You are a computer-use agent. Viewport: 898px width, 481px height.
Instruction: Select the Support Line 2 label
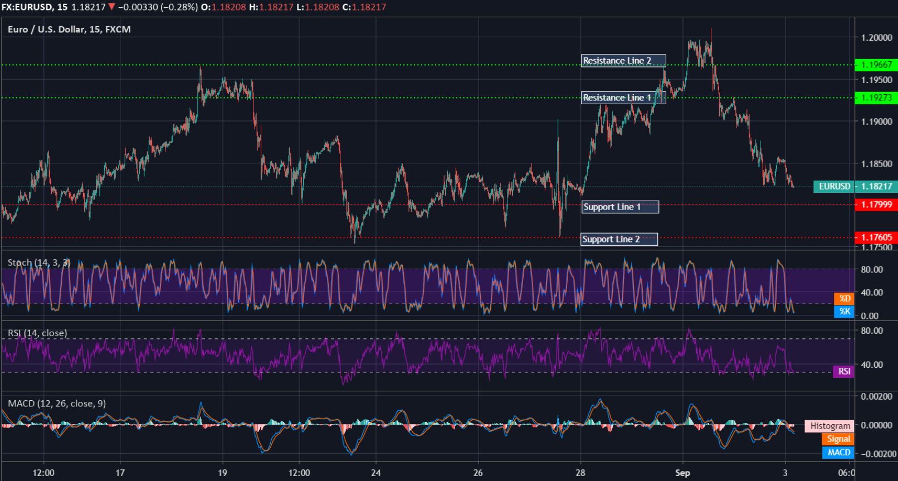coord(619,239)
